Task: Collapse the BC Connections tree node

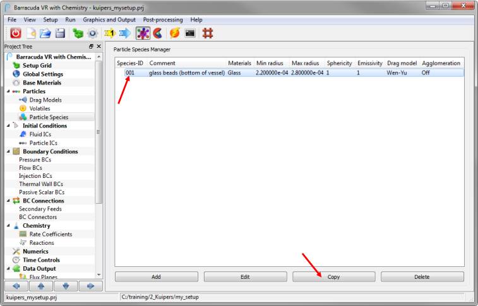Action: coord(8,201)
